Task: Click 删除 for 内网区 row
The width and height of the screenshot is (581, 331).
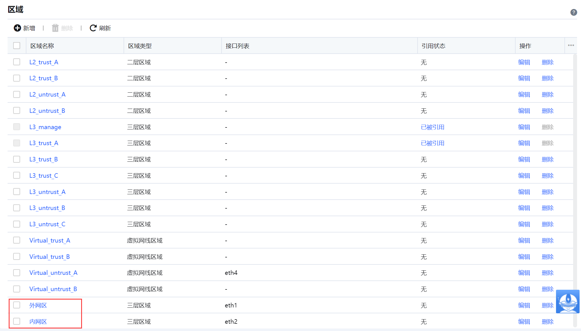Action: 548,321
